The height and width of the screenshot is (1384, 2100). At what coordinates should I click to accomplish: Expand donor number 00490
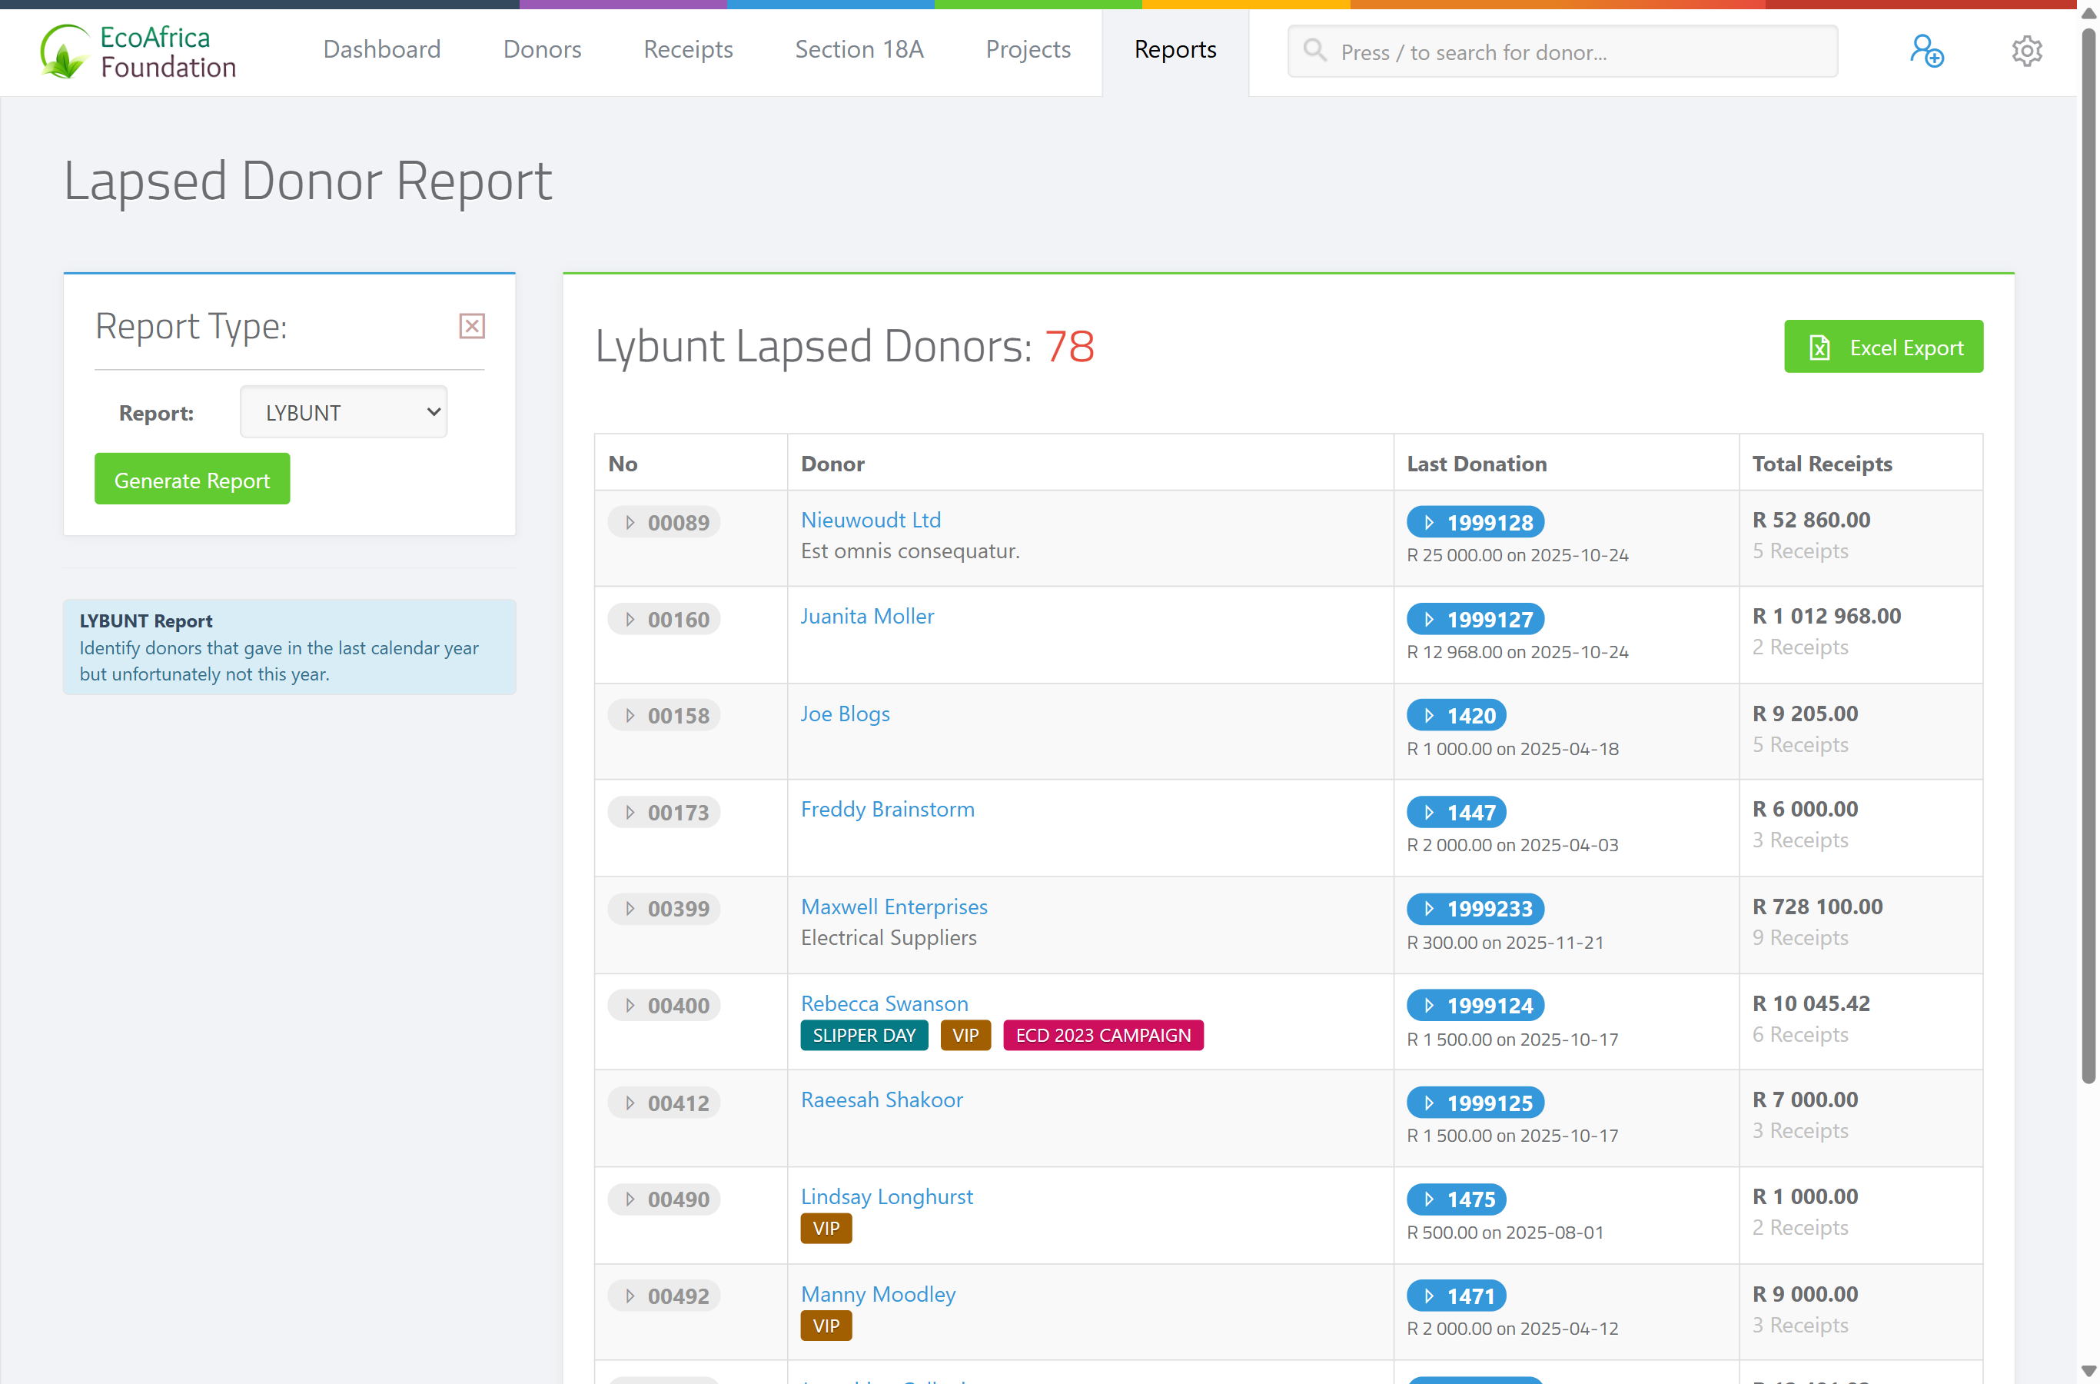click(x=664, y=1199)
